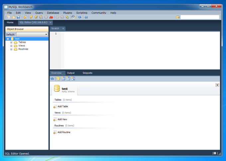Collapse the test schema tree node
Screen dimensions: 226x161
click(8, 39)
